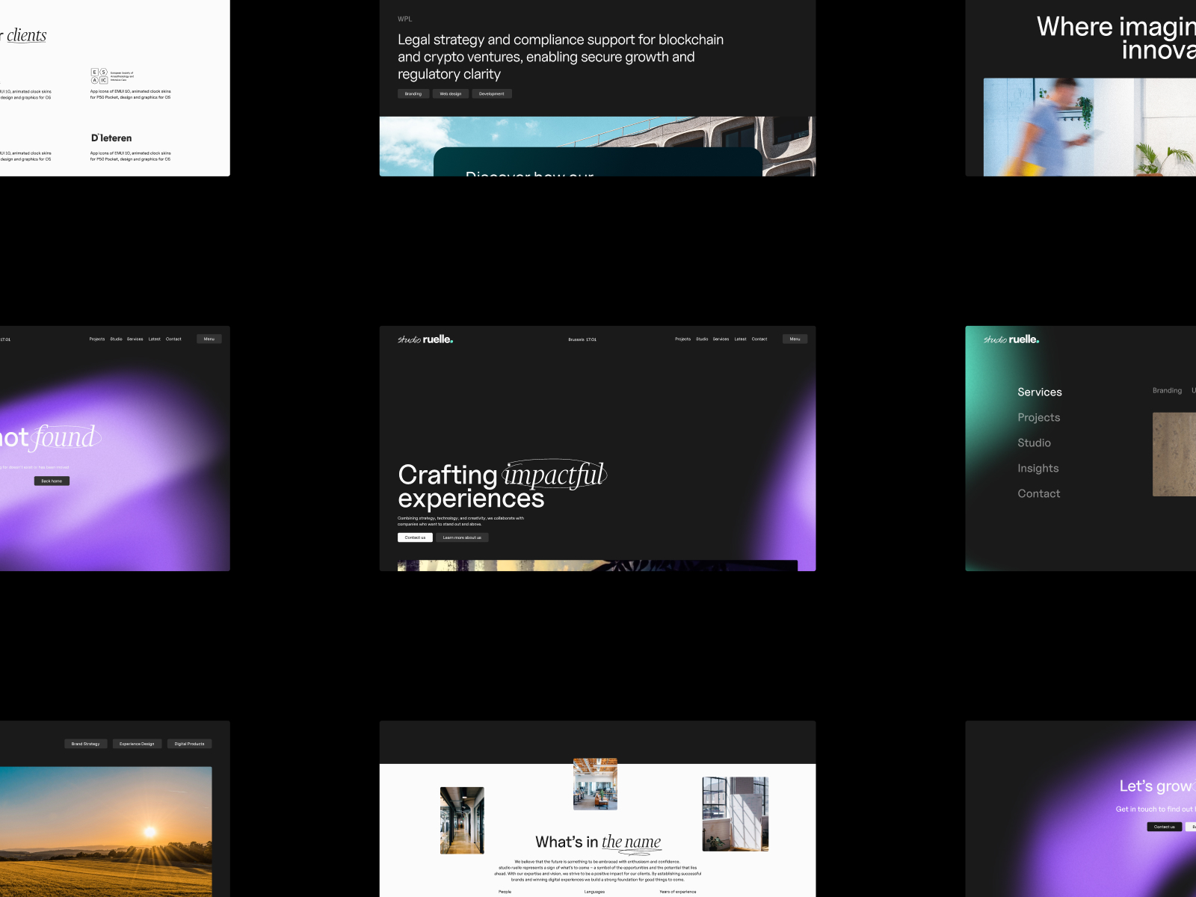Select Services in the green overlay menu
The width and height of the screenshot is (1196, 897).
1040,392
